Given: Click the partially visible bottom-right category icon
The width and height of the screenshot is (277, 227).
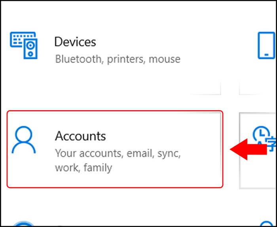Looking at the screenshot, I should (267, 224).
